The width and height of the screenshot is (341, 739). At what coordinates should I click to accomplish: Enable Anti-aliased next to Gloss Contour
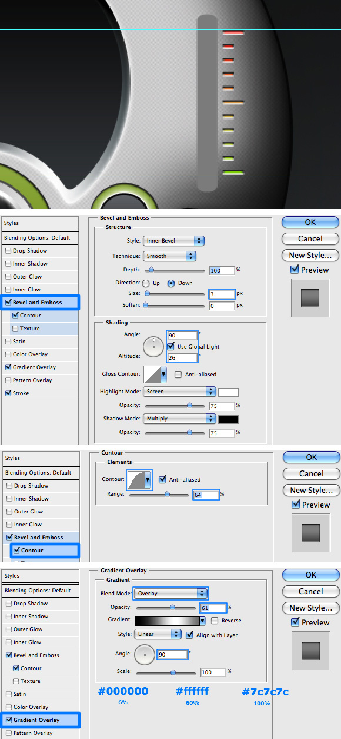[178, 375]
